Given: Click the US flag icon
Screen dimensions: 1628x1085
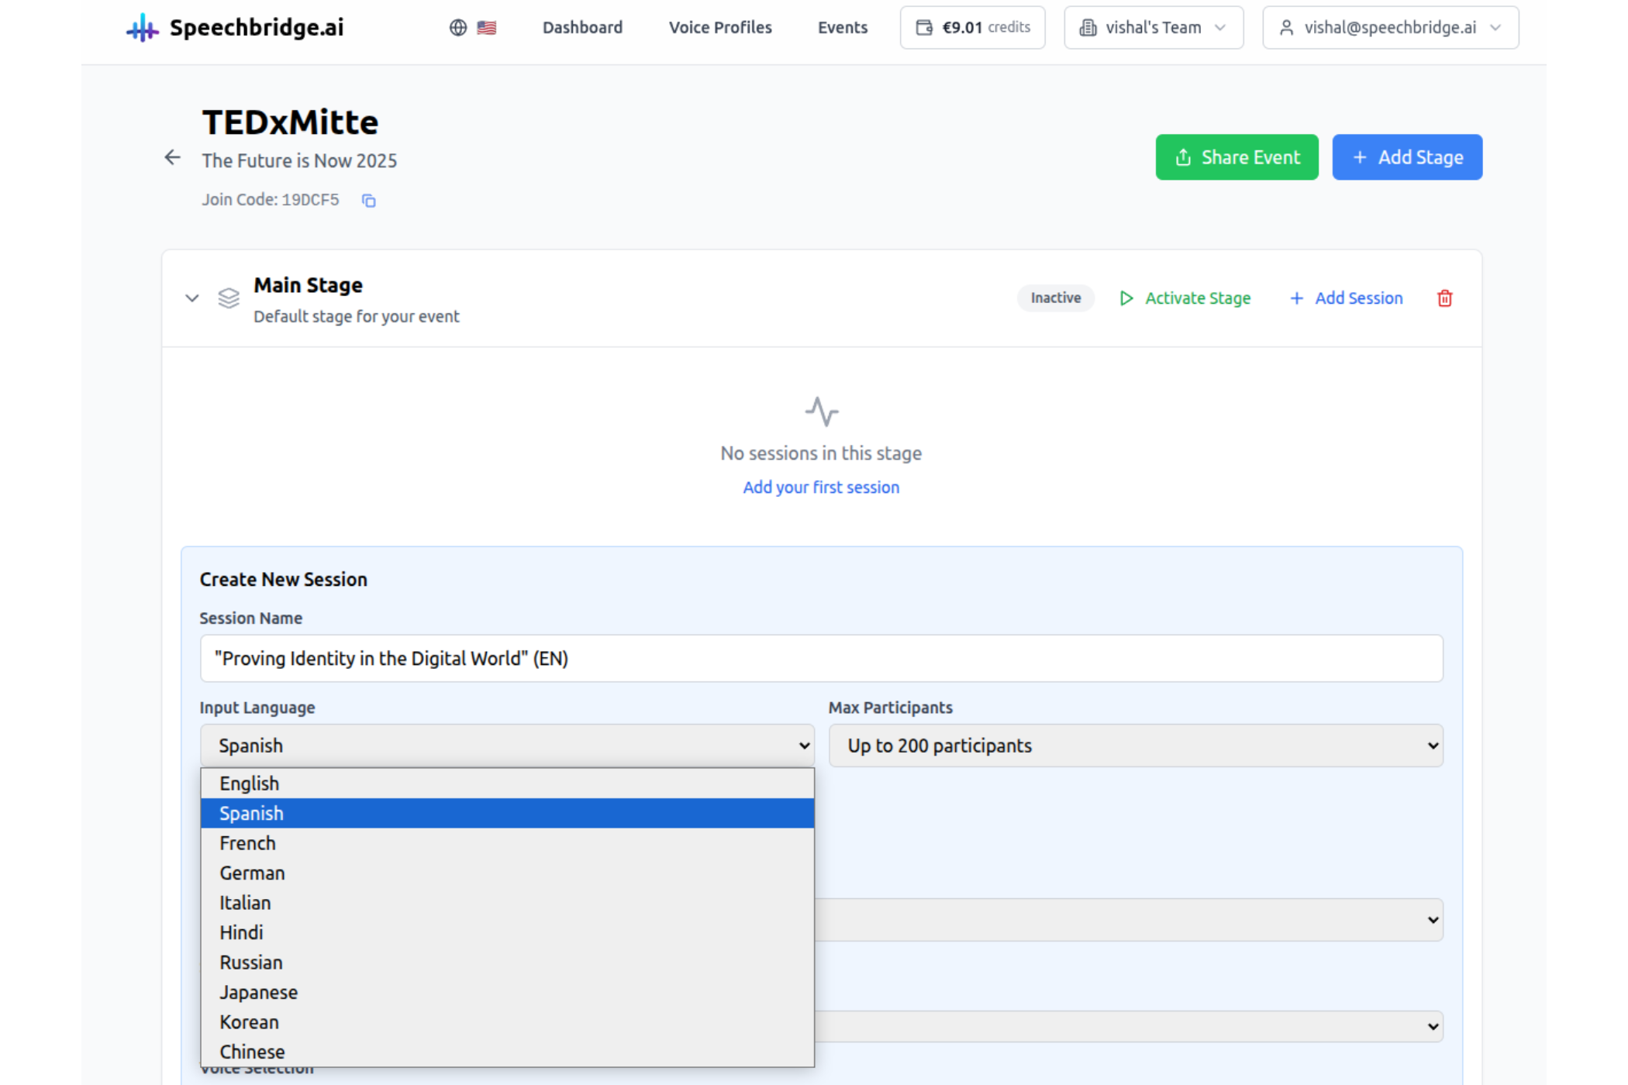Looking at the screenshot, I should (487, 28).
